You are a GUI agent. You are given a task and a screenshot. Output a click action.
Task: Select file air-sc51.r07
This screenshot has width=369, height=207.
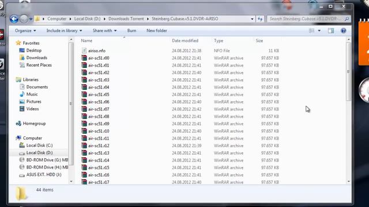pyautogui.click(x=99, y=109)
